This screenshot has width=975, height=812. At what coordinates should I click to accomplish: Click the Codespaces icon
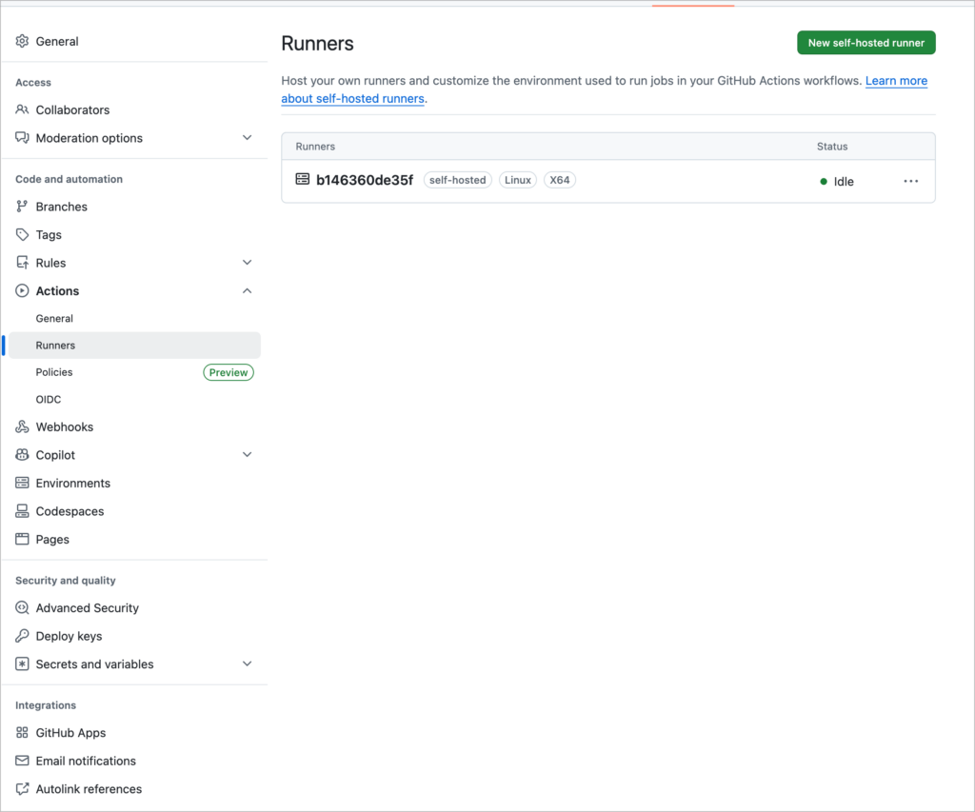click(23, 511)
